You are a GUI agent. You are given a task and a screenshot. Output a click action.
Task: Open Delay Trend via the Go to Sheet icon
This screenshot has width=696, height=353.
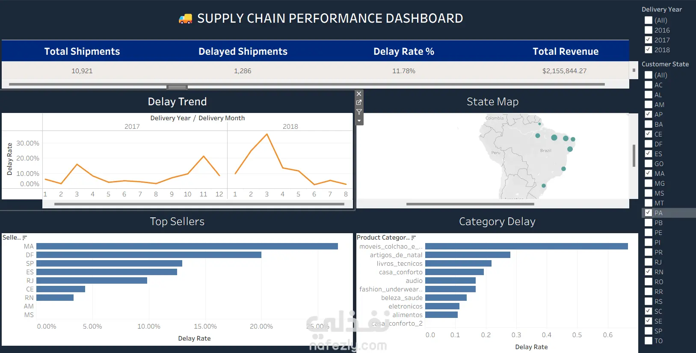point(359,103)
